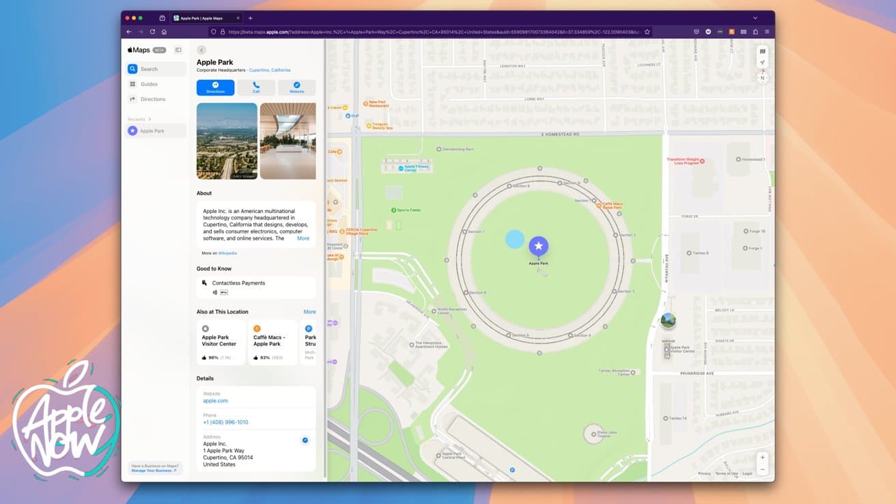This screenshot has height=504, width=896.
Task: Click the purple Apple Park star pin
Action: coord(538,246)
